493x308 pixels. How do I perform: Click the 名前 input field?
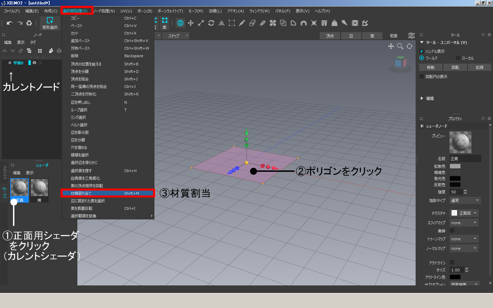465,158
